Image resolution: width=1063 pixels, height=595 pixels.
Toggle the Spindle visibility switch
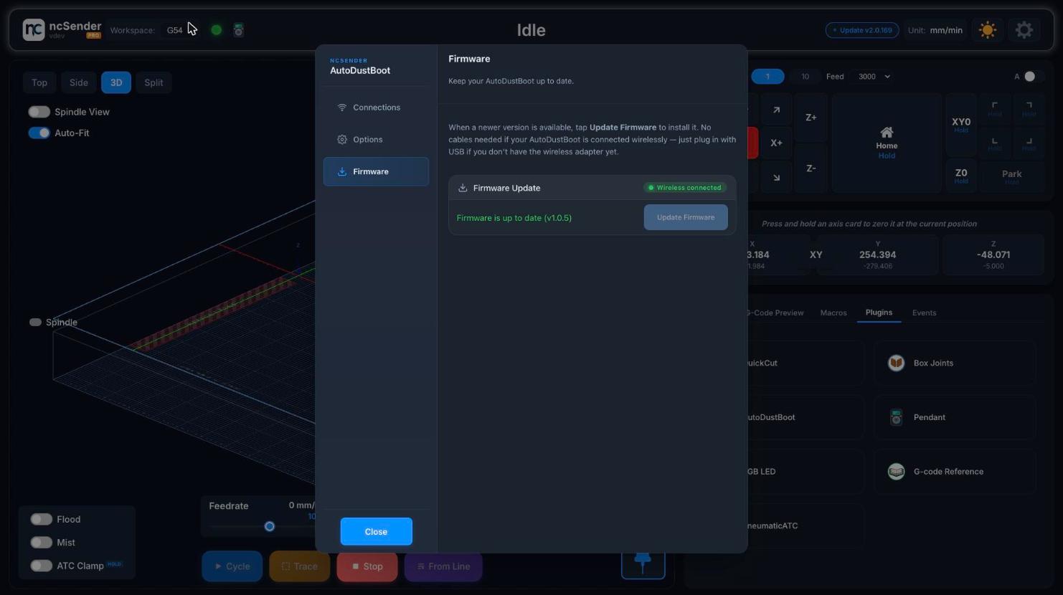[35, 322]
